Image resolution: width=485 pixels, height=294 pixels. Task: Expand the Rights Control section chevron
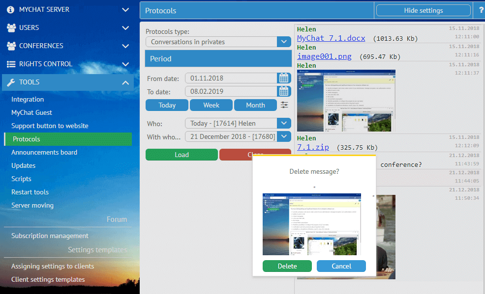(125, 64)
